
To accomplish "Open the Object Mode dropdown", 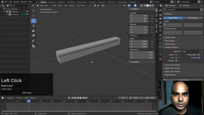I will [44, 6].
